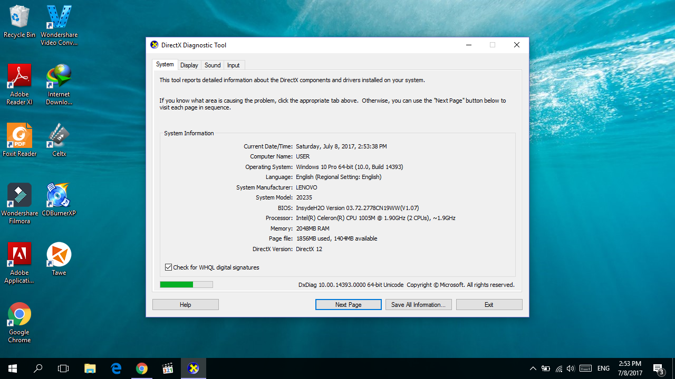Select the System tab
Screen dimensions: 675x379
[165, 64]
